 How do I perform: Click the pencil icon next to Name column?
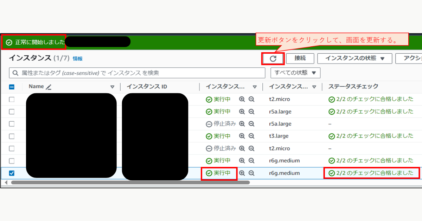47,86
